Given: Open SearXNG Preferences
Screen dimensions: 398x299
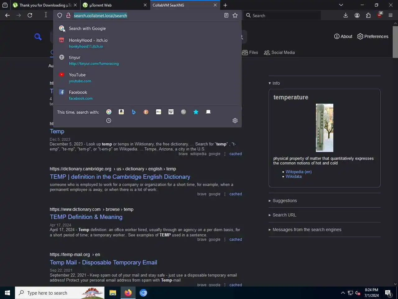Looking at the screenshot, I should coord(373,36).
